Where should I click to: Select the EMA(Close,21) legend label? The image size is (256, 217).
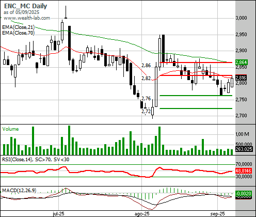click(x=19, y=27)
